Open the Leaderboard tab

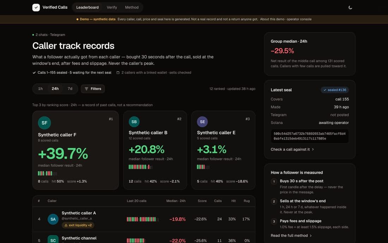click(x=87, y=7)
